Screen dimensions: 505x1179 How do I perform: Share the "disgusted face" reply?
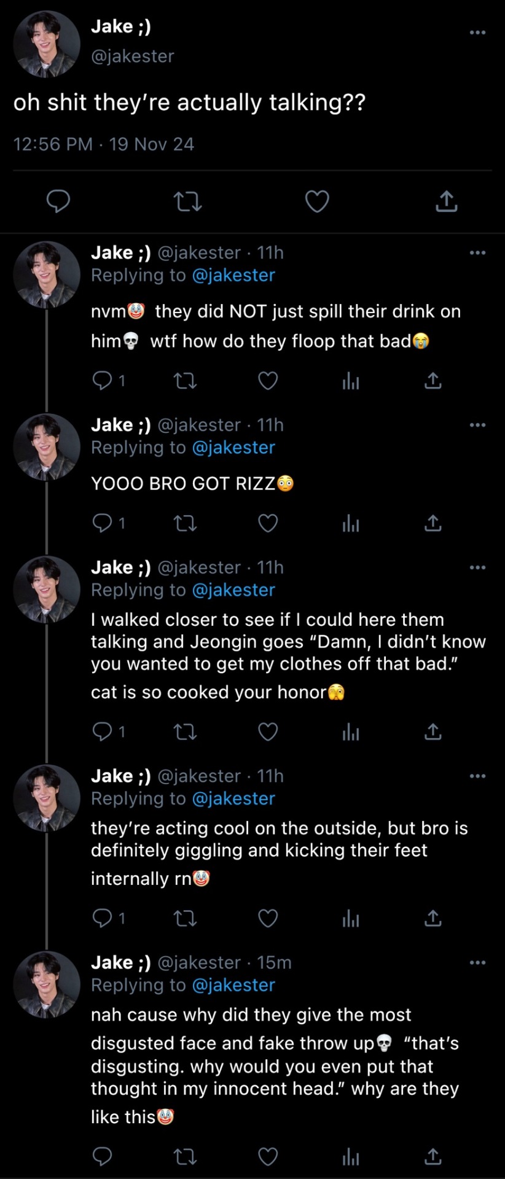click(433, 1156)
